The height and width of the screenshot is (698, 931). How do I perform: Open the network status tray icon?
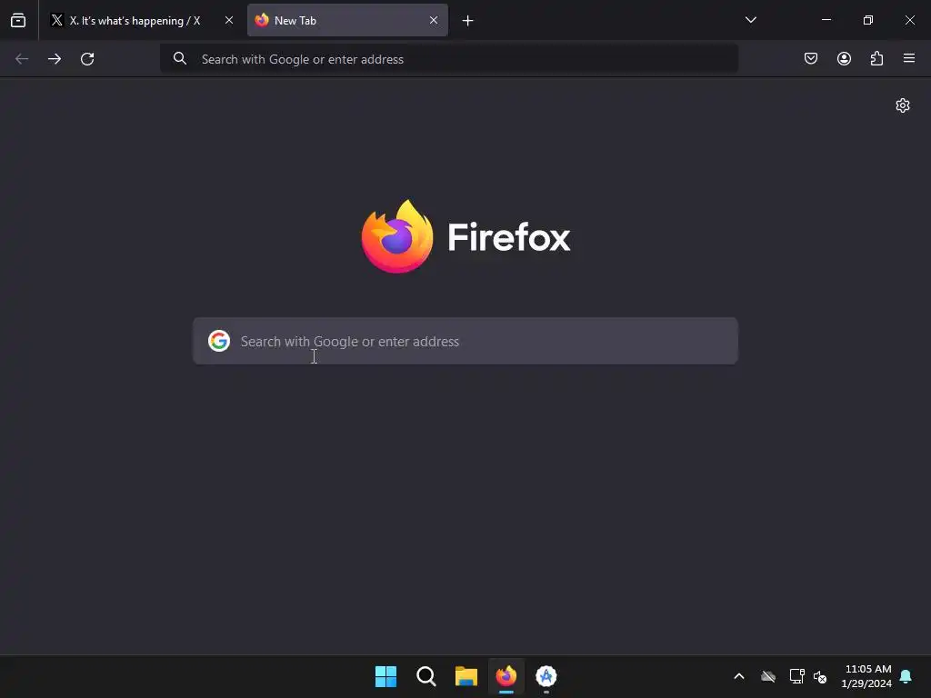[x=796, y=676]
